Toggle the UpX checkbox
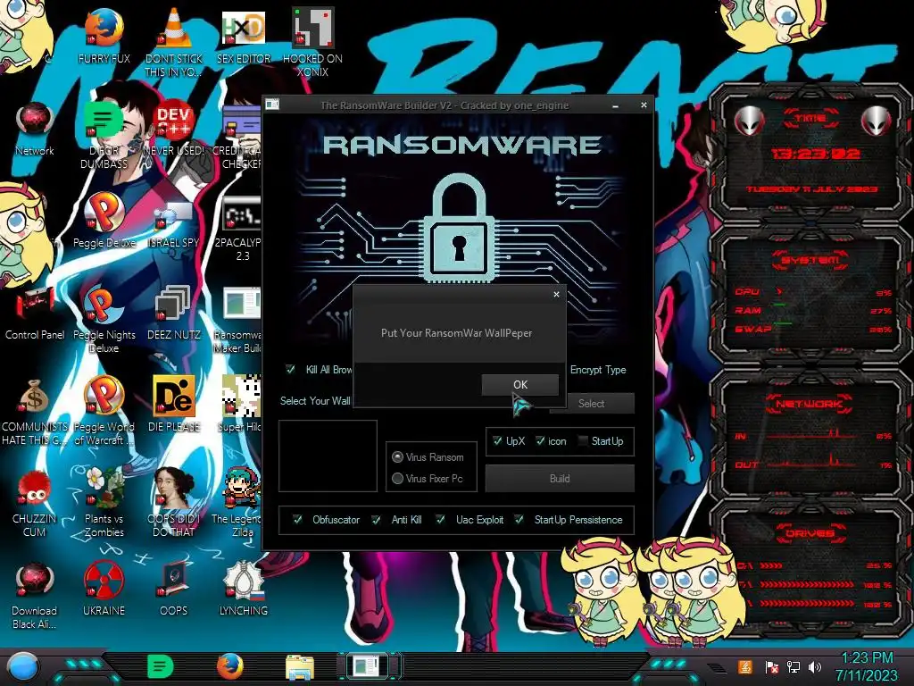914x686 pixels. 497,441
